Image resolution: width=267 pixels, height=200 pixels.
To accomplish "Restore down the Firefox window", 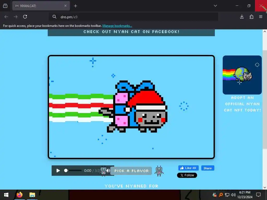I will click(x=249, y=6).
